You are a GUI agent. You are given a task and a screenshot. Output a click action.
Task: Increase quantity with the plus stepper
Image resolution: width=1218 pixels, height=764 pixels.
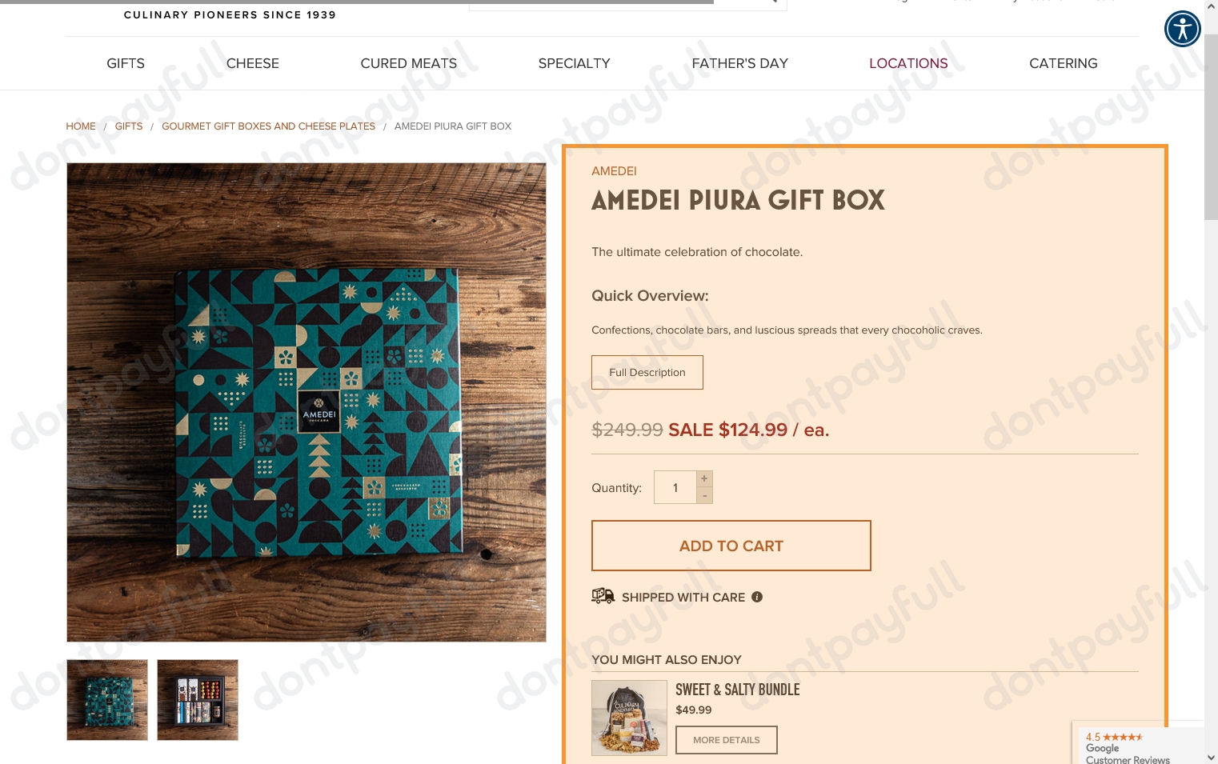(x=704, y=478)
